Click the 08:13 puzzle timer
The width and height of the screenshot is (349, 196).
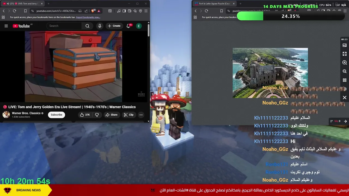[344, 39]
